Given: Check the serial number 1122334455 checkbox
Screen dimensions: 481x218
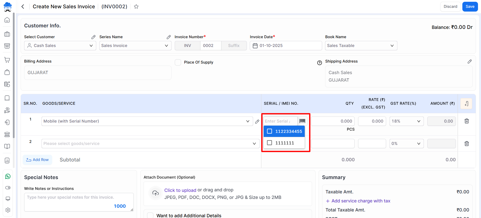Looking at the screenshot, I should click(x=269, y=131).
